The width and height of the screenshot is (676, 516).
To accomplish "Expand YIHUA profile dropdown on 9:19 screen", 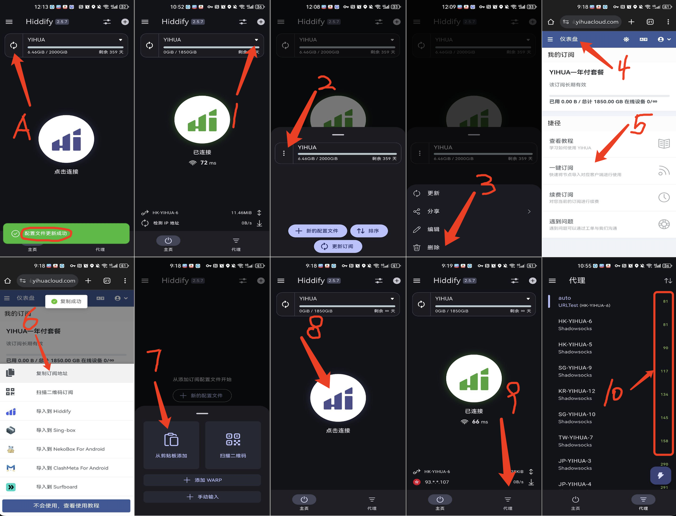I will (528, 299).
